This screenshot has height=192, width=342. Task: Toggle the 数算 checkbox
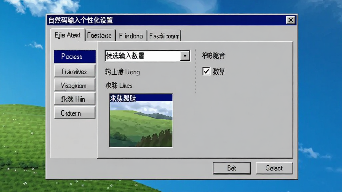pyautogui.click(x=206, y=71)
